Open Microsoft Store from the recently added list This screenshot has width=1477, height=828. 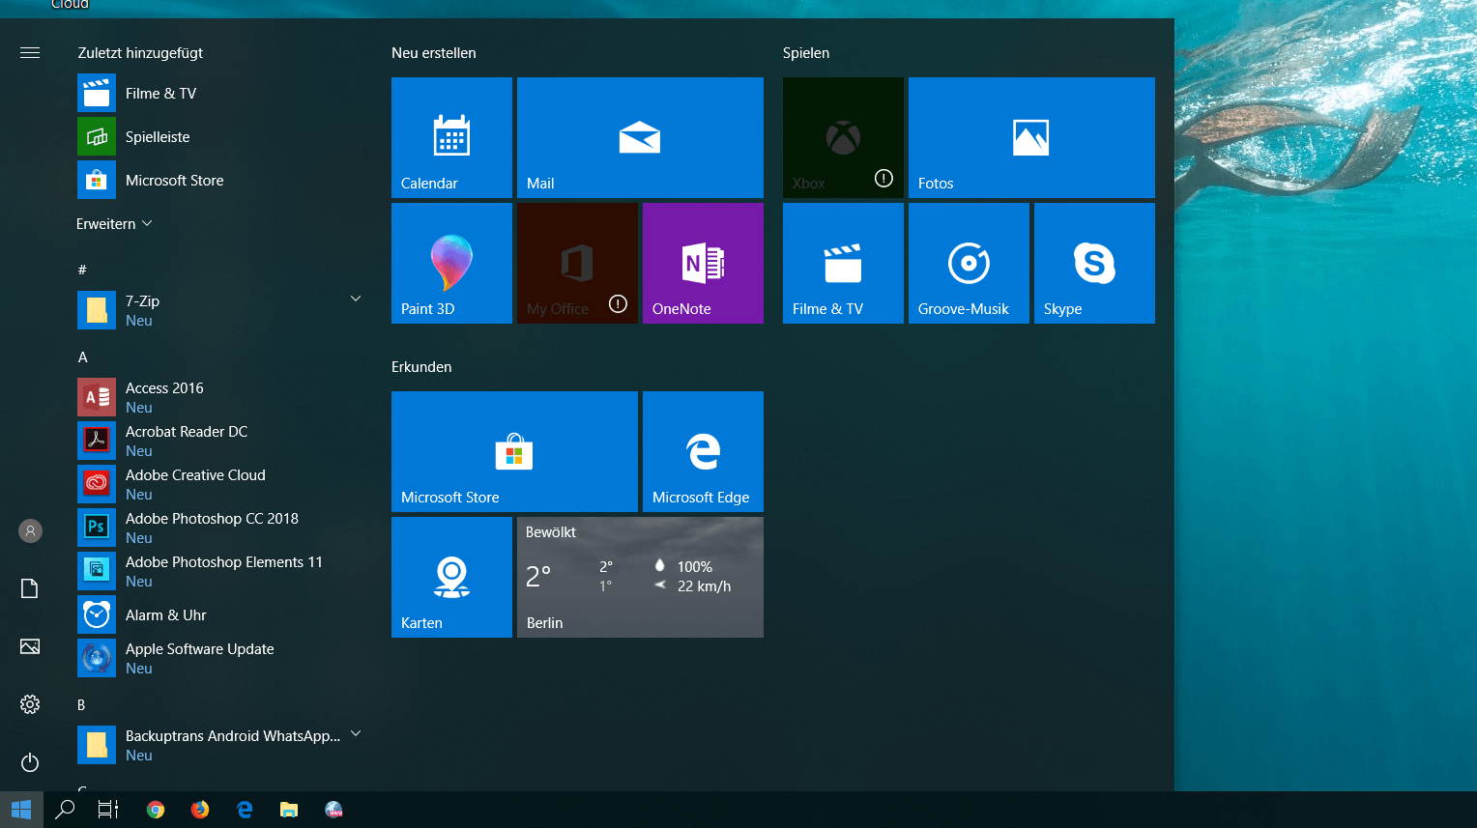(222, 181)
